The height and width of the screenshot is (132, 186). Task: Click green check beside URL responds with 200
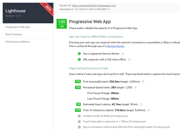click(x=79, y=60)
